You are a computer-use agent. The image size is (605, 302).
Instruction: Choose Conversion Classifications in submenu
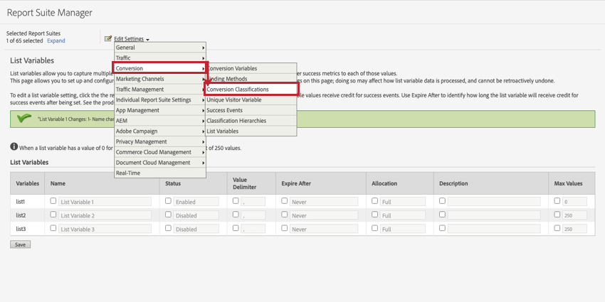tap(251, 90)
